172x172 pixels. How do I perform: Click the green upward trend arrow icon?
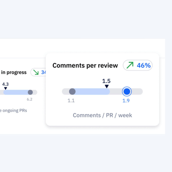click(130, 65)
